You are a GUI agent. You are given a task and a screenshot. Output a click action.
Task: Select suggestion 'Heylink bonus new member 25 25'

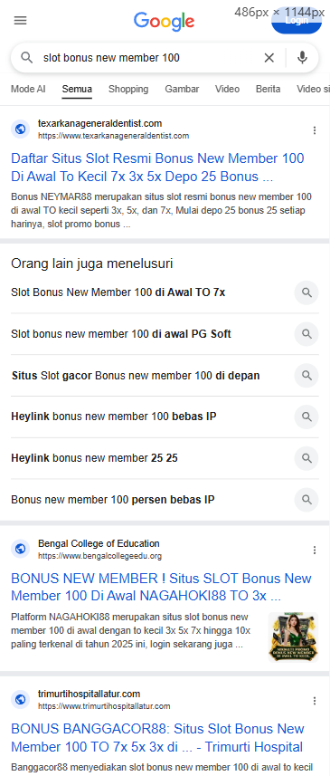94,458
